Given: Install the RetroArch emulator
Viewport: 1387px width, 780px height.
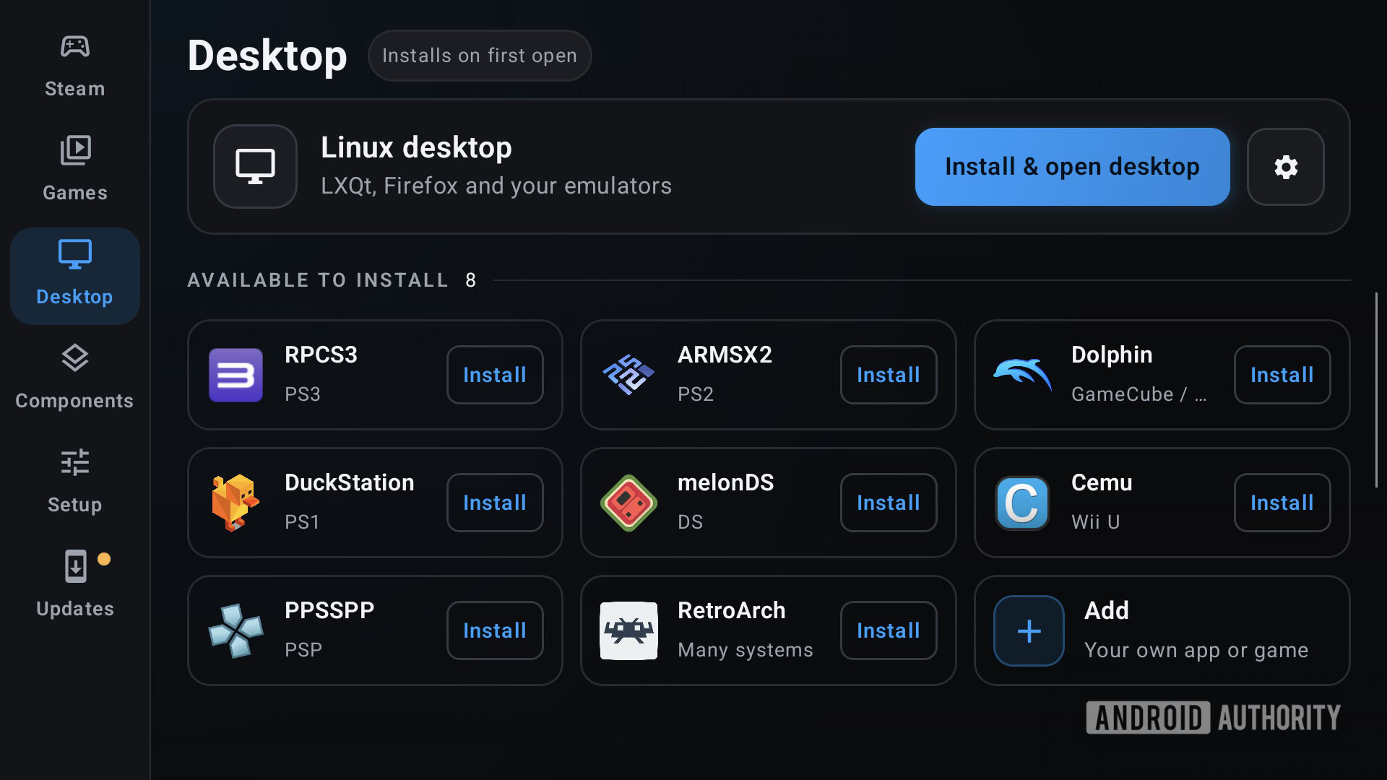Looking at the screenshot, I should (889, 630).
